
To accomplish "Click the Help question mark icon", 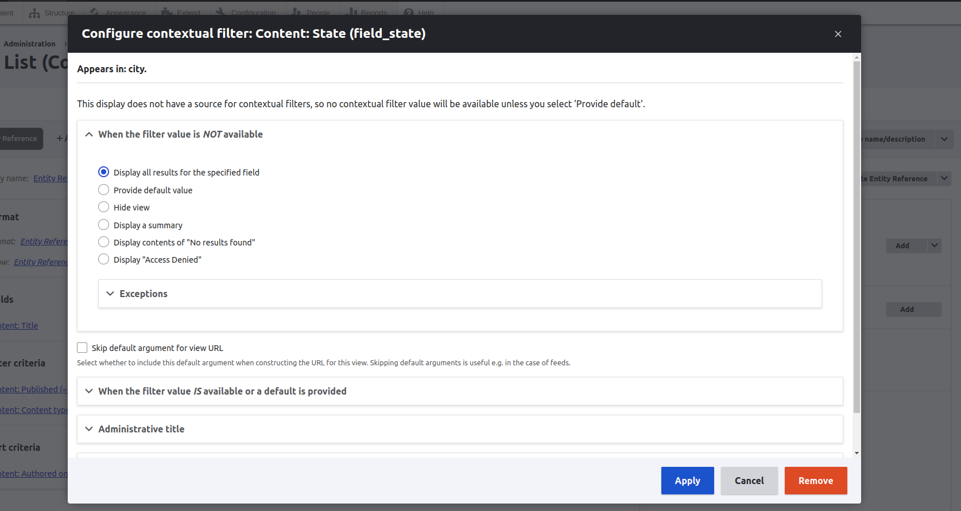I will click(x=409, y=13).
